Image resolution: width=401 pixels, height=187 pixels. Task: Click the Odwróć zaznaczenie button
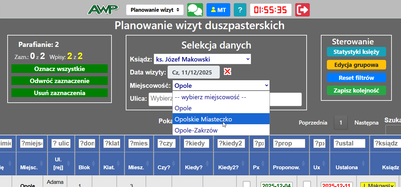coord(59,80)
